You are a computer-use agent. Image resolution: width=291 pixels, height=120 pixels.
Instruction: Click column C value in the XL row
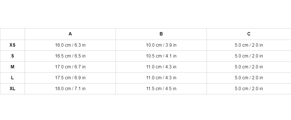tap(249, 88)
